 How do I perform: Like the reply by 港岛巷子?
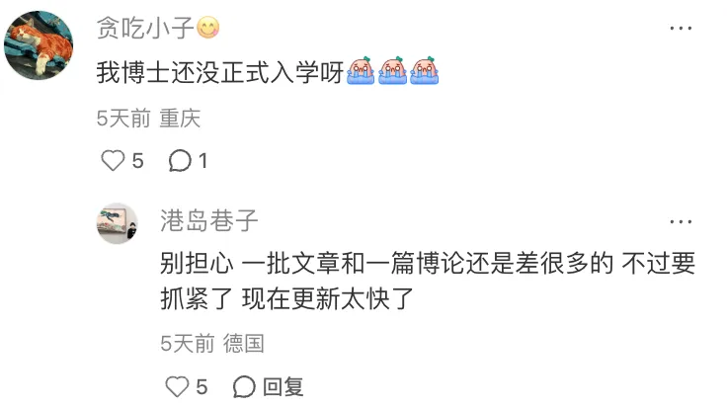pyautogui.click(x=177, y=386)
